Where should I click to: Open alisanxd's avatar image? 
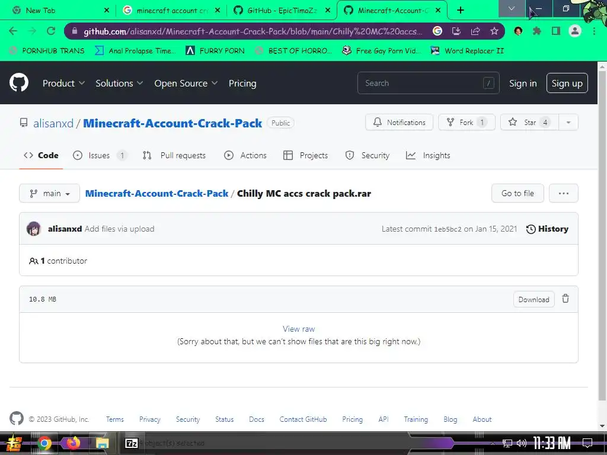point(34,229)
